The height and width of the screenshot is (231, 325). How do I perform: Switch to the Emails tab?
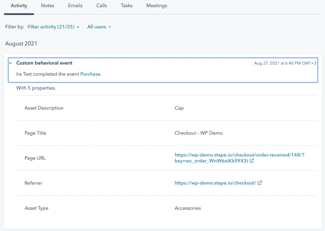75,6
